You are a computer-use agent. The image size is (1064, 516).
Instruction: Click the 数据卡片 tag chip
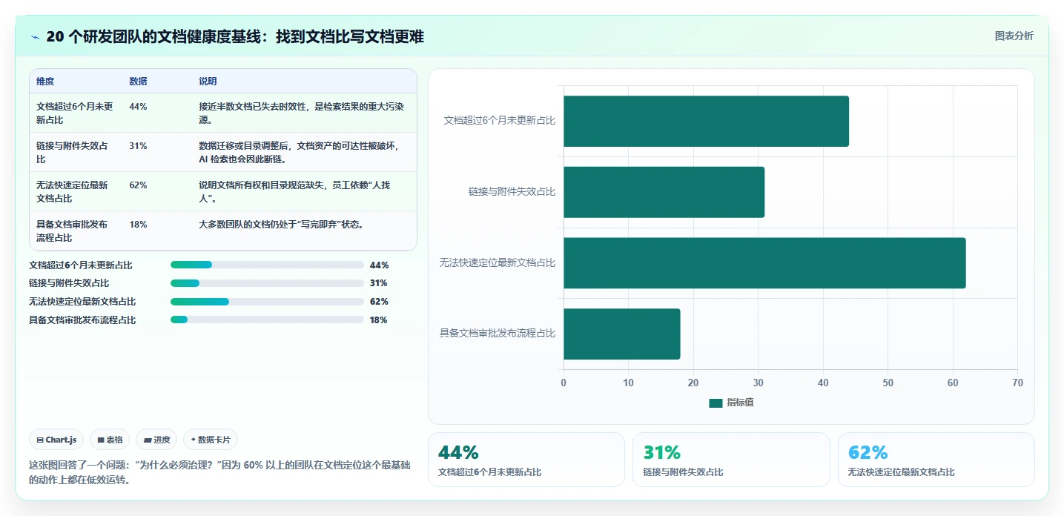tap(211, 440)
